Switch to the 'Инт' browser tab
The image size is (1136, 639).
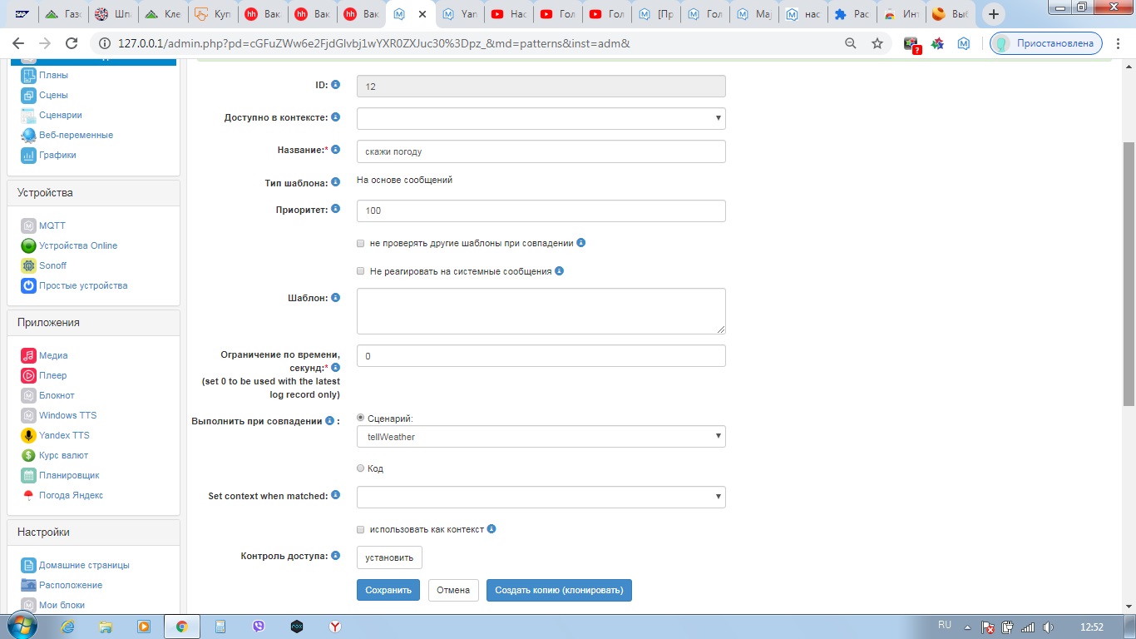(901, 14)
